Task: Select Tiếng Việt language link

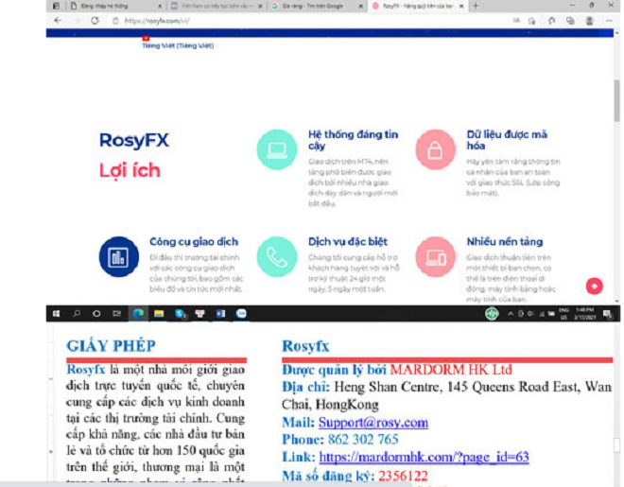Action: click(178, 45)
